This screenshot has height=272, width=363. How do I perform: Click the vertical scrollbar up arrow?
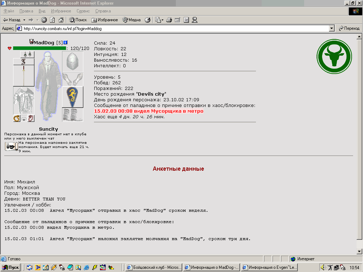(x=359, y=36)
